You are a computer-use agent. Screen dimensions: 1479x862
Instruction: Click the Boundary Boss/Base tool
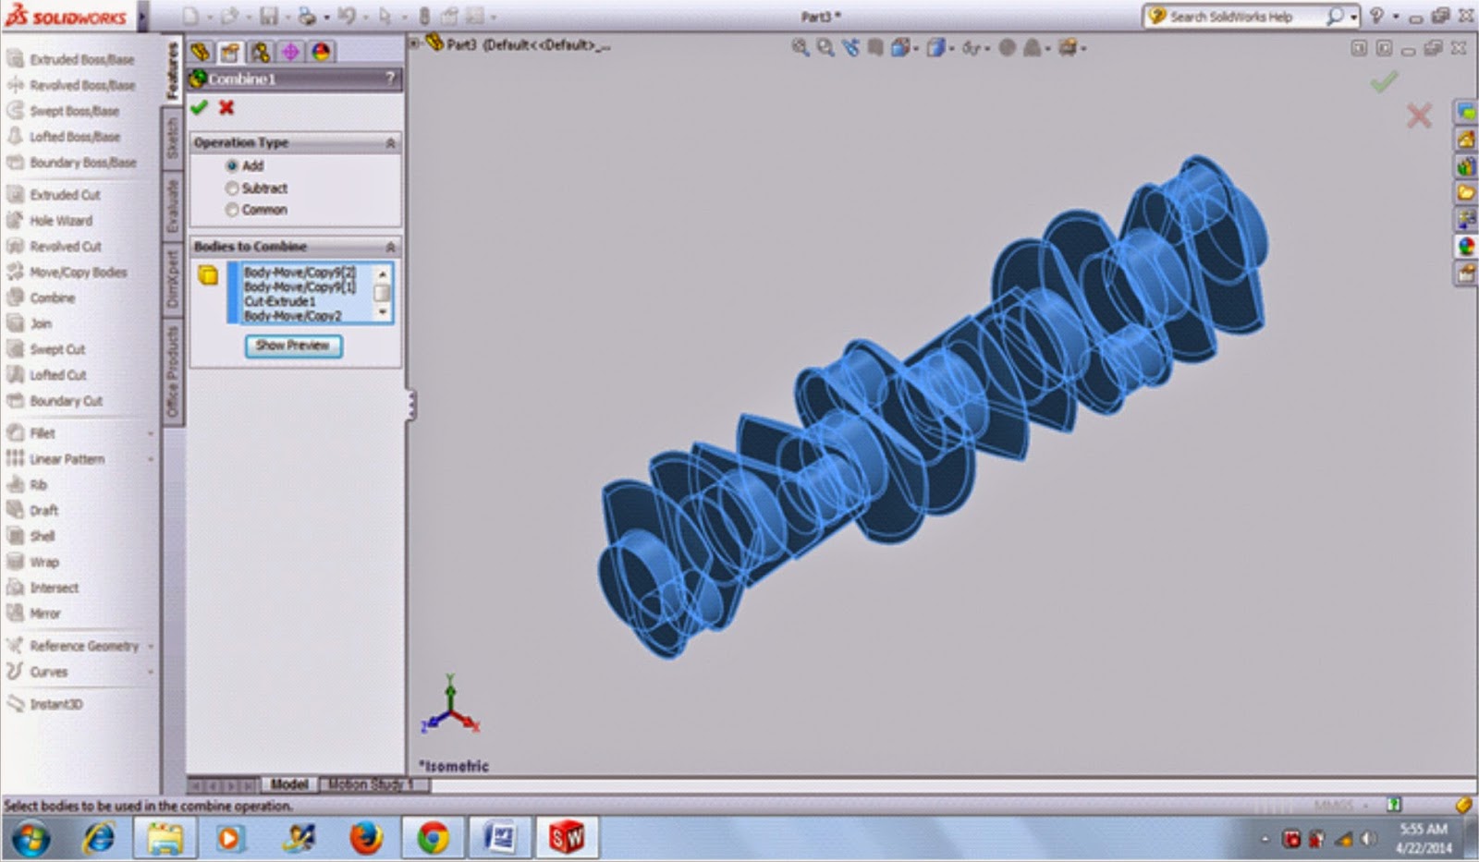pos(71,163)
